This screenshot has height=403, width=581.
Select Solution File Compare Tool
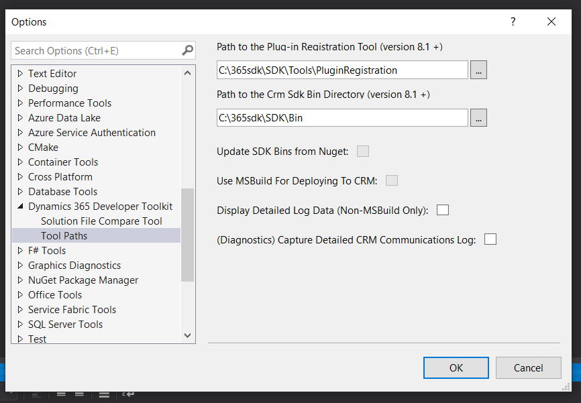pyautogui.click(x=101, y=221)
